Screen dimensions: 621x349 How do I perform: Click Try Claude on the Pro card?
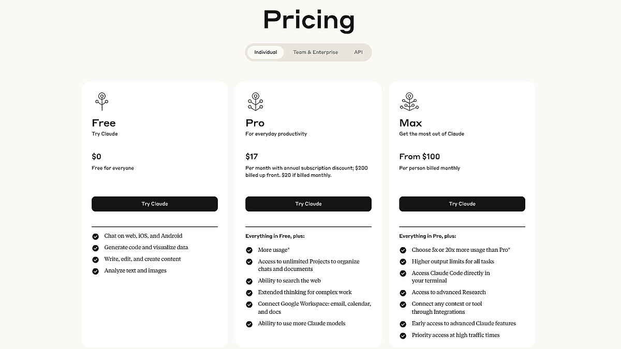(x=308, y=204)
